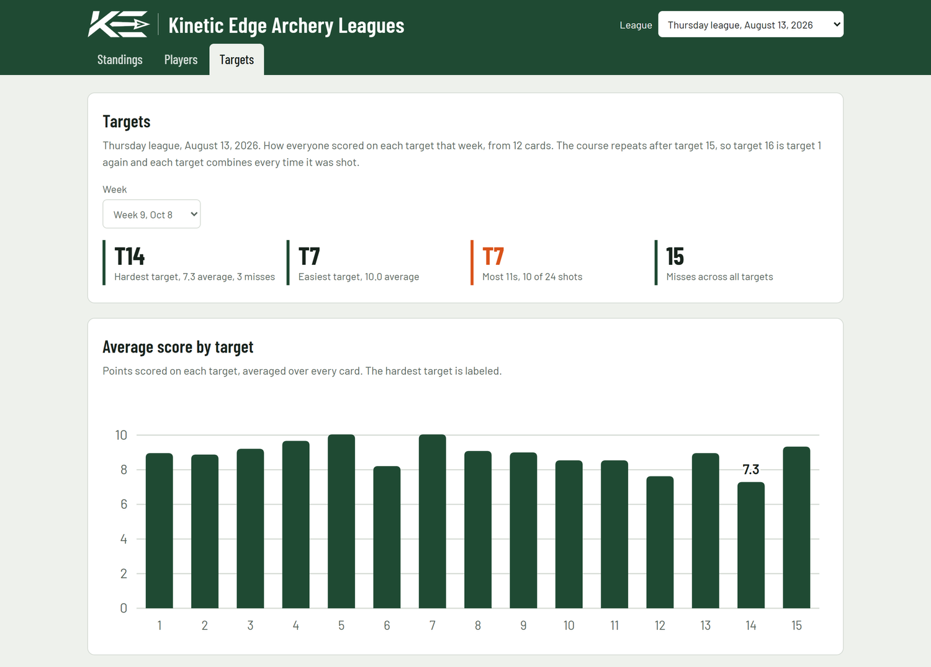Click the 'League' label in the header
The height and width of the screenshot is (667, 931).
(636, 25)
